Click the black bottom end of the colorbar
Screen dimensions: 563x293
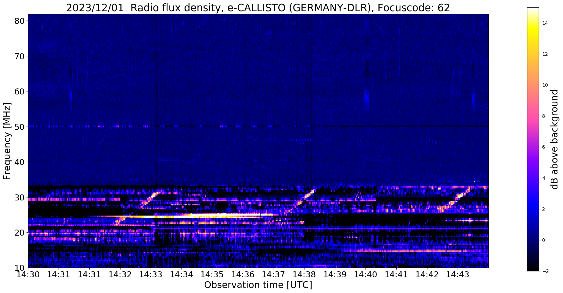click(533, 269)
